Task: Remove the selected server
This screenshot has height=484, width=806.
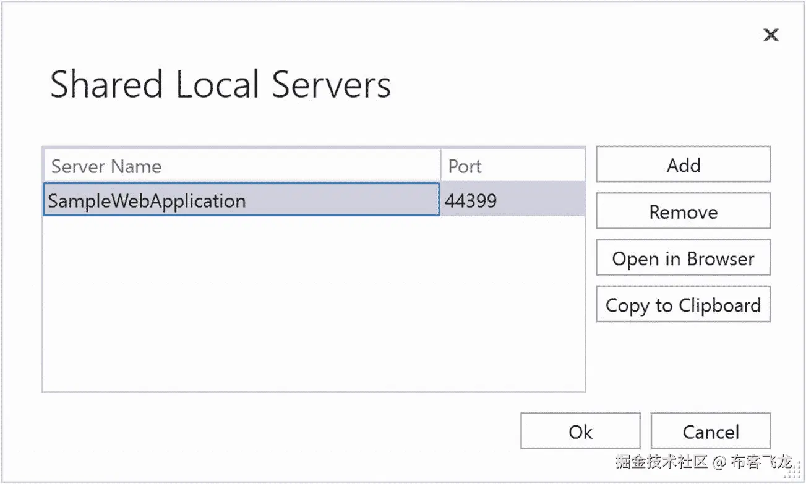Action: click(x=683, y=211)
